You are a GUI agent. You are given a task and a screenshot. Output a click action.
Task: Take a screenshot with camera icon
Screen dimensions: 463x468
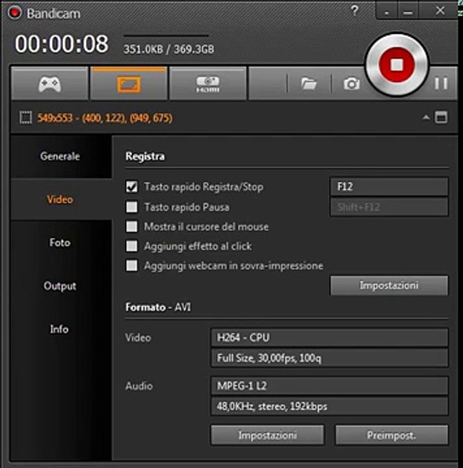click(x=351, y=84)
